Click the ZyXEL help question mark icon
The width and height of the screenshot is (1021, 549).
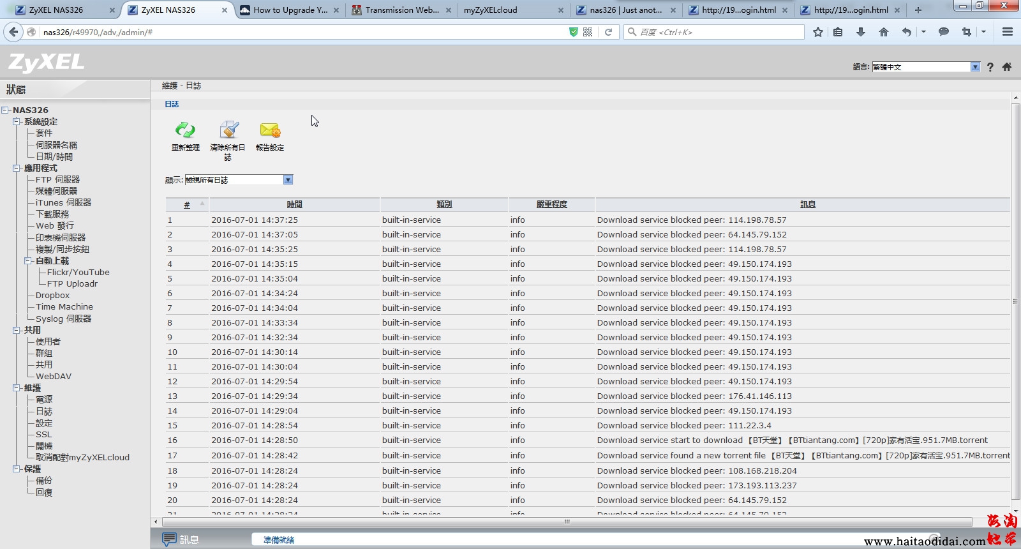[x=990, y=67]
